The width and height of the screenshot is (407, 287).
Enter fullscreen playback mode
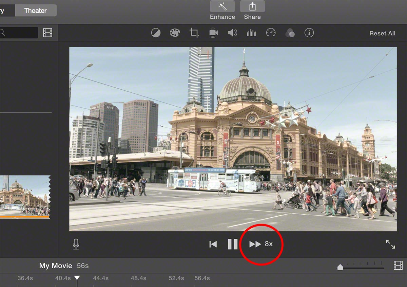(390, 244)
